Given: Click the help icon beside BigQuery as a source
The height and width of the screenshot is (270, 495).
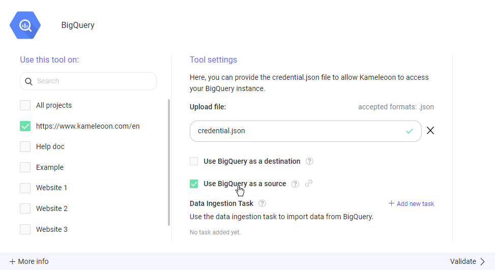Looking at the screenshot, I should pos(295,184).
